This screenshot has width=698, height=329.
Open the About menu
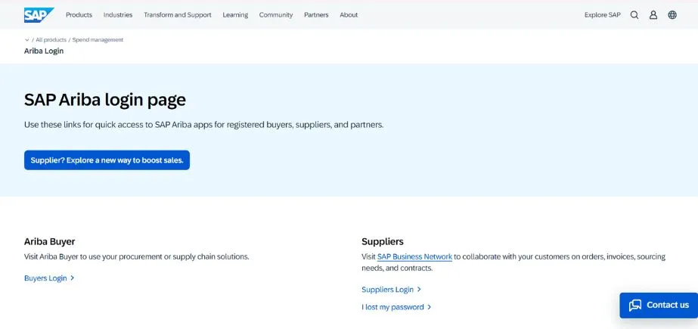349,14
